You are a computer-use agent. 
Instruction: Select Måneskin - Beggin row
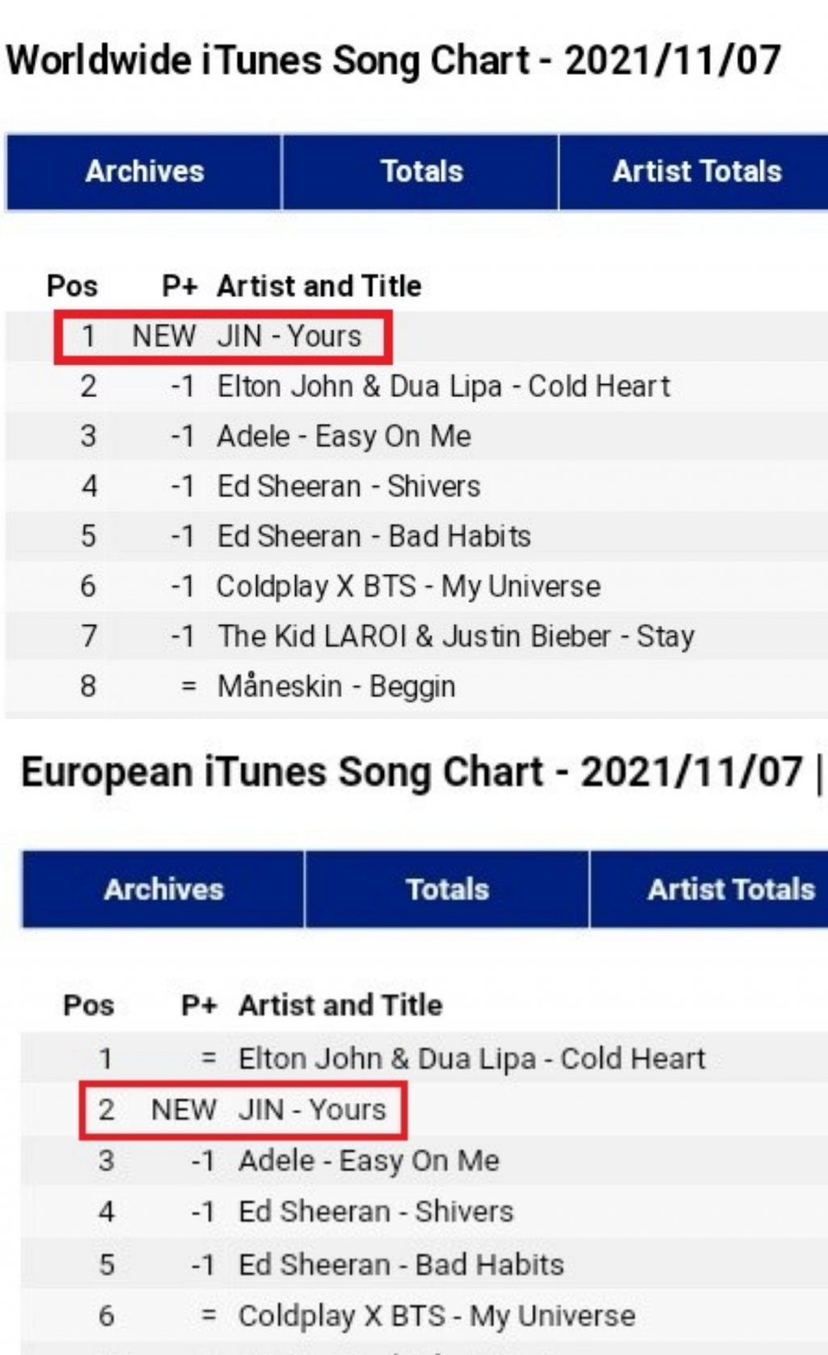(416, 687)
